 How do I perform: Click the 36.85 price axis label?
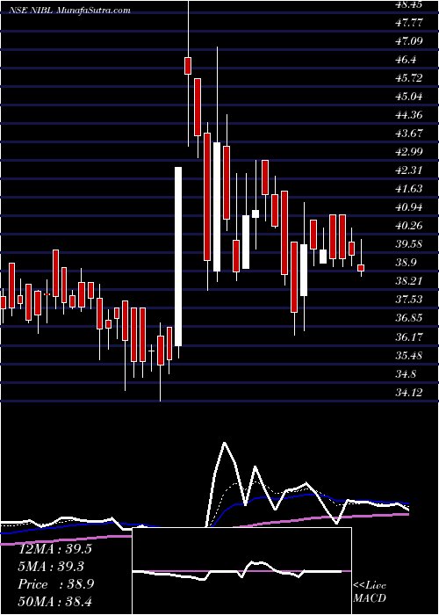tap(409, 318)
